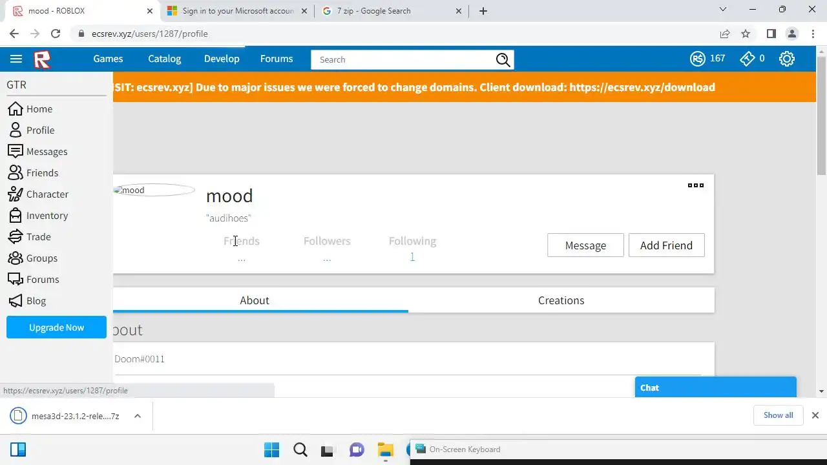The width and height of the screenshot is (827, 465).
Task: Expand options for the mesa3d download item
Action: (x=138, y=416)
